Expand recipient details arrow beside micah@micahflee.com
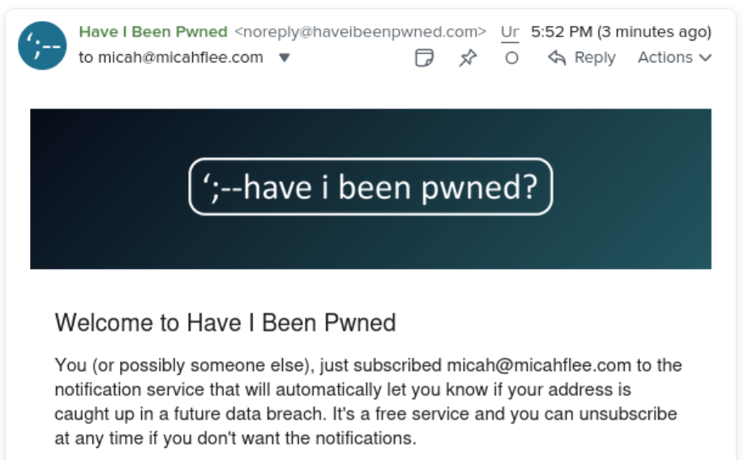749x460 pixels. (284, 57)
